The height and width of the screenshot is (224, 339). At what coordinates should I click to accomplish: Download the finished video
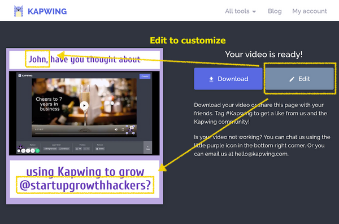[x=228, y=79]
